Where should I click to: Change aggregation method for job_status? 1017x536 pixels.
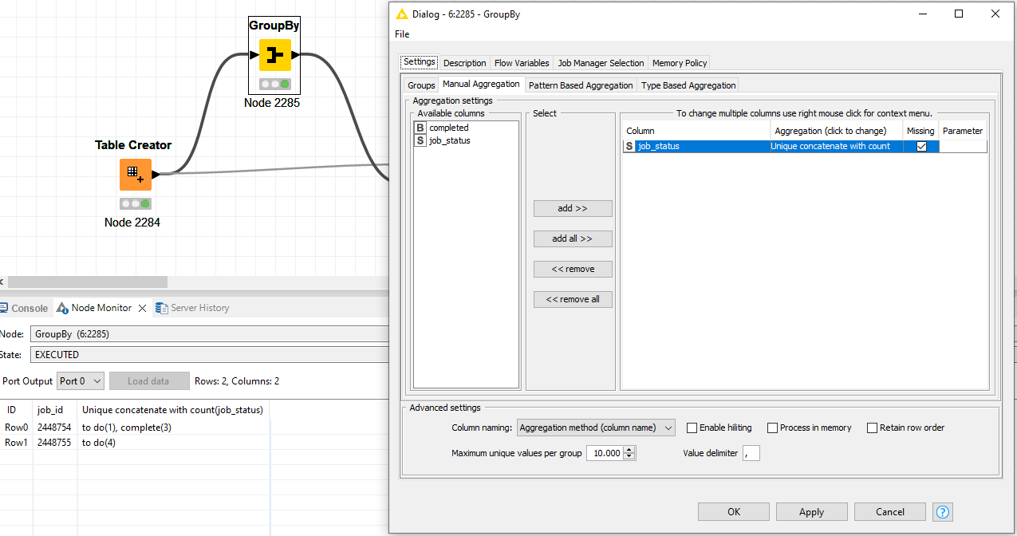coord(834,147)
